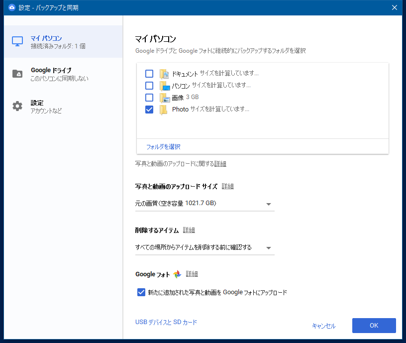406x343 pixels.
Task: Select the ドキュメント folder name label
Action: pos(185,74)
